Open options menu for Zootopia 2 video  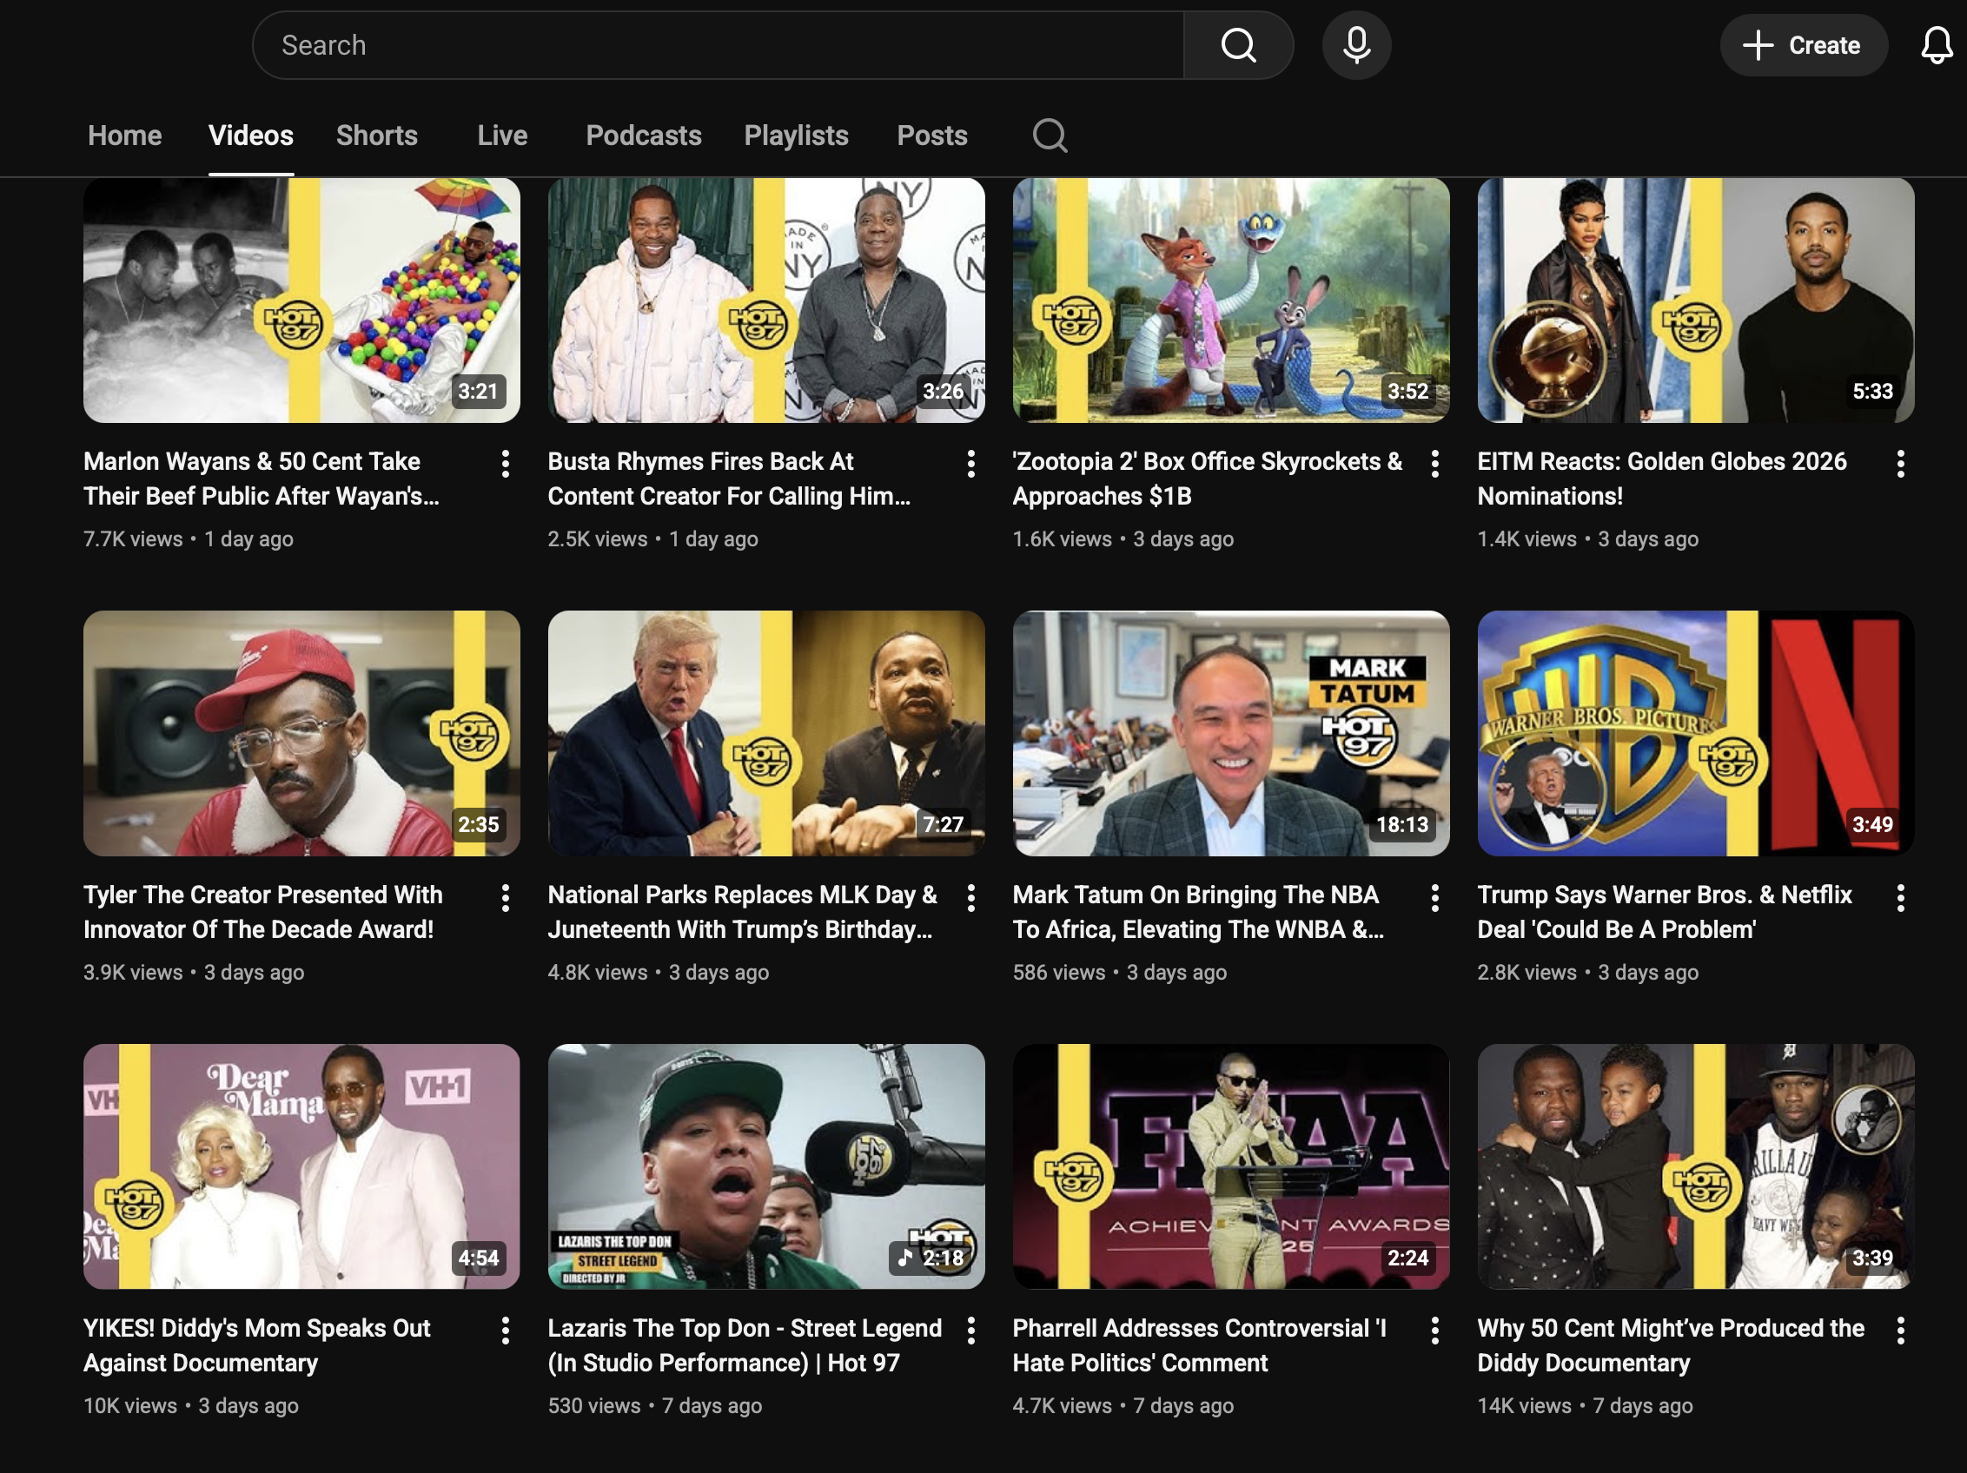coord(1434,463)
